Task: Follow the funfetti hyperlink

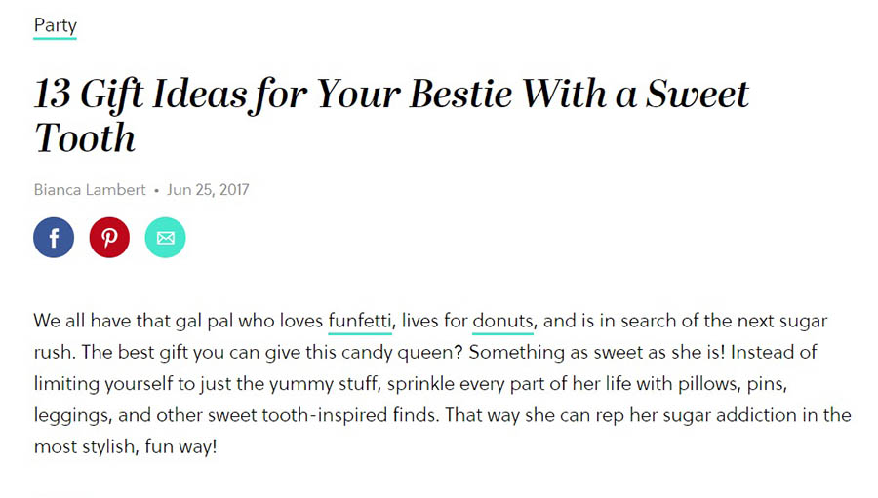Action: coord(359,321)
